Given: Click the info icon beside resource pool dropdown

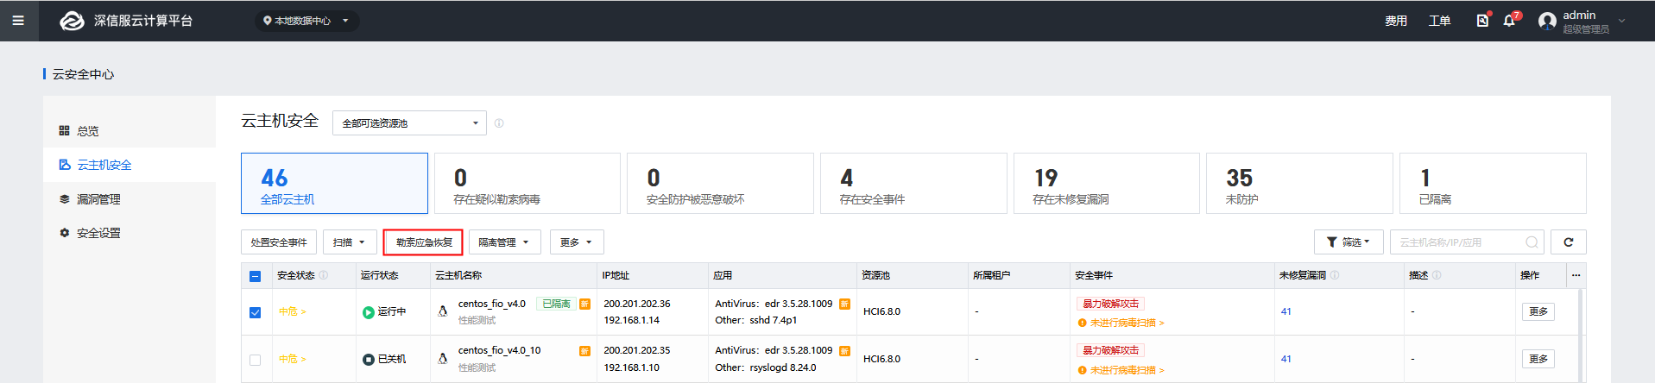Looking at the screenshot, I should pyautogui.click(x=499, y=123).
